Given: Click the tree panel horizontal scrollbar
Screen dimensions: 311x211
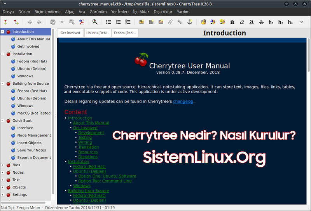Looking at the screenshot, I should point(23,202).
